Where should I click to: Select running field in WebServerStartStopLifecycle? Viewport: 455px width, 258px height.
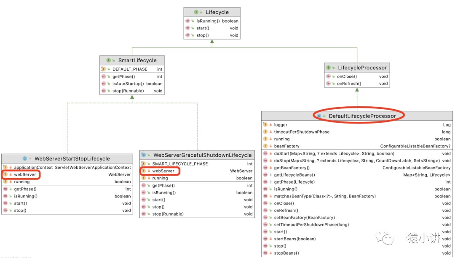[67, 182]
